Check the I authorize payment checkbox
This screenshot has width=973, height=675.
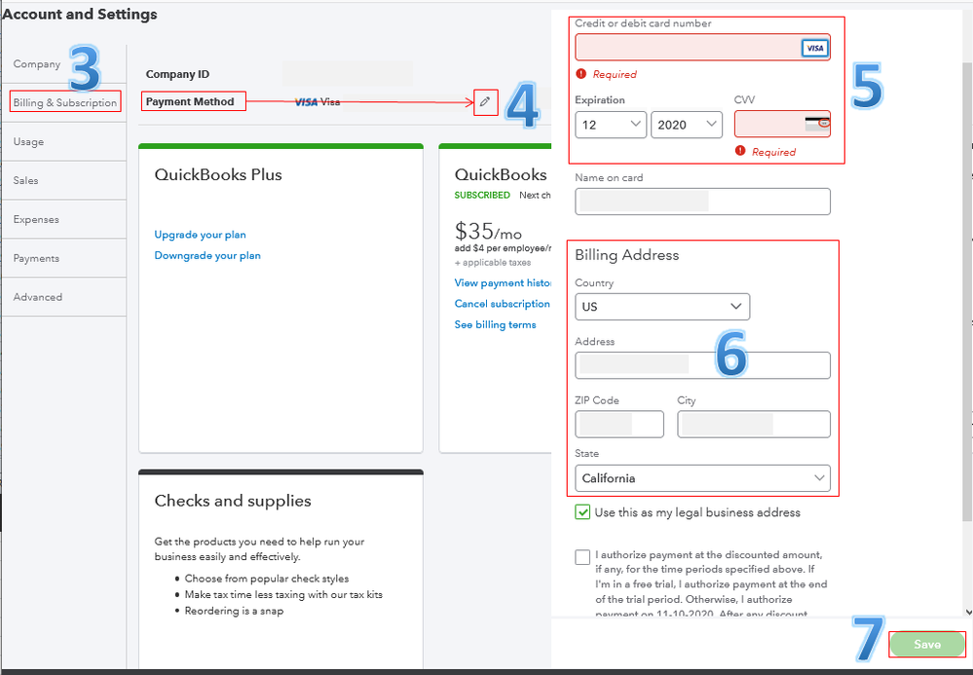[x=582, y=557]
